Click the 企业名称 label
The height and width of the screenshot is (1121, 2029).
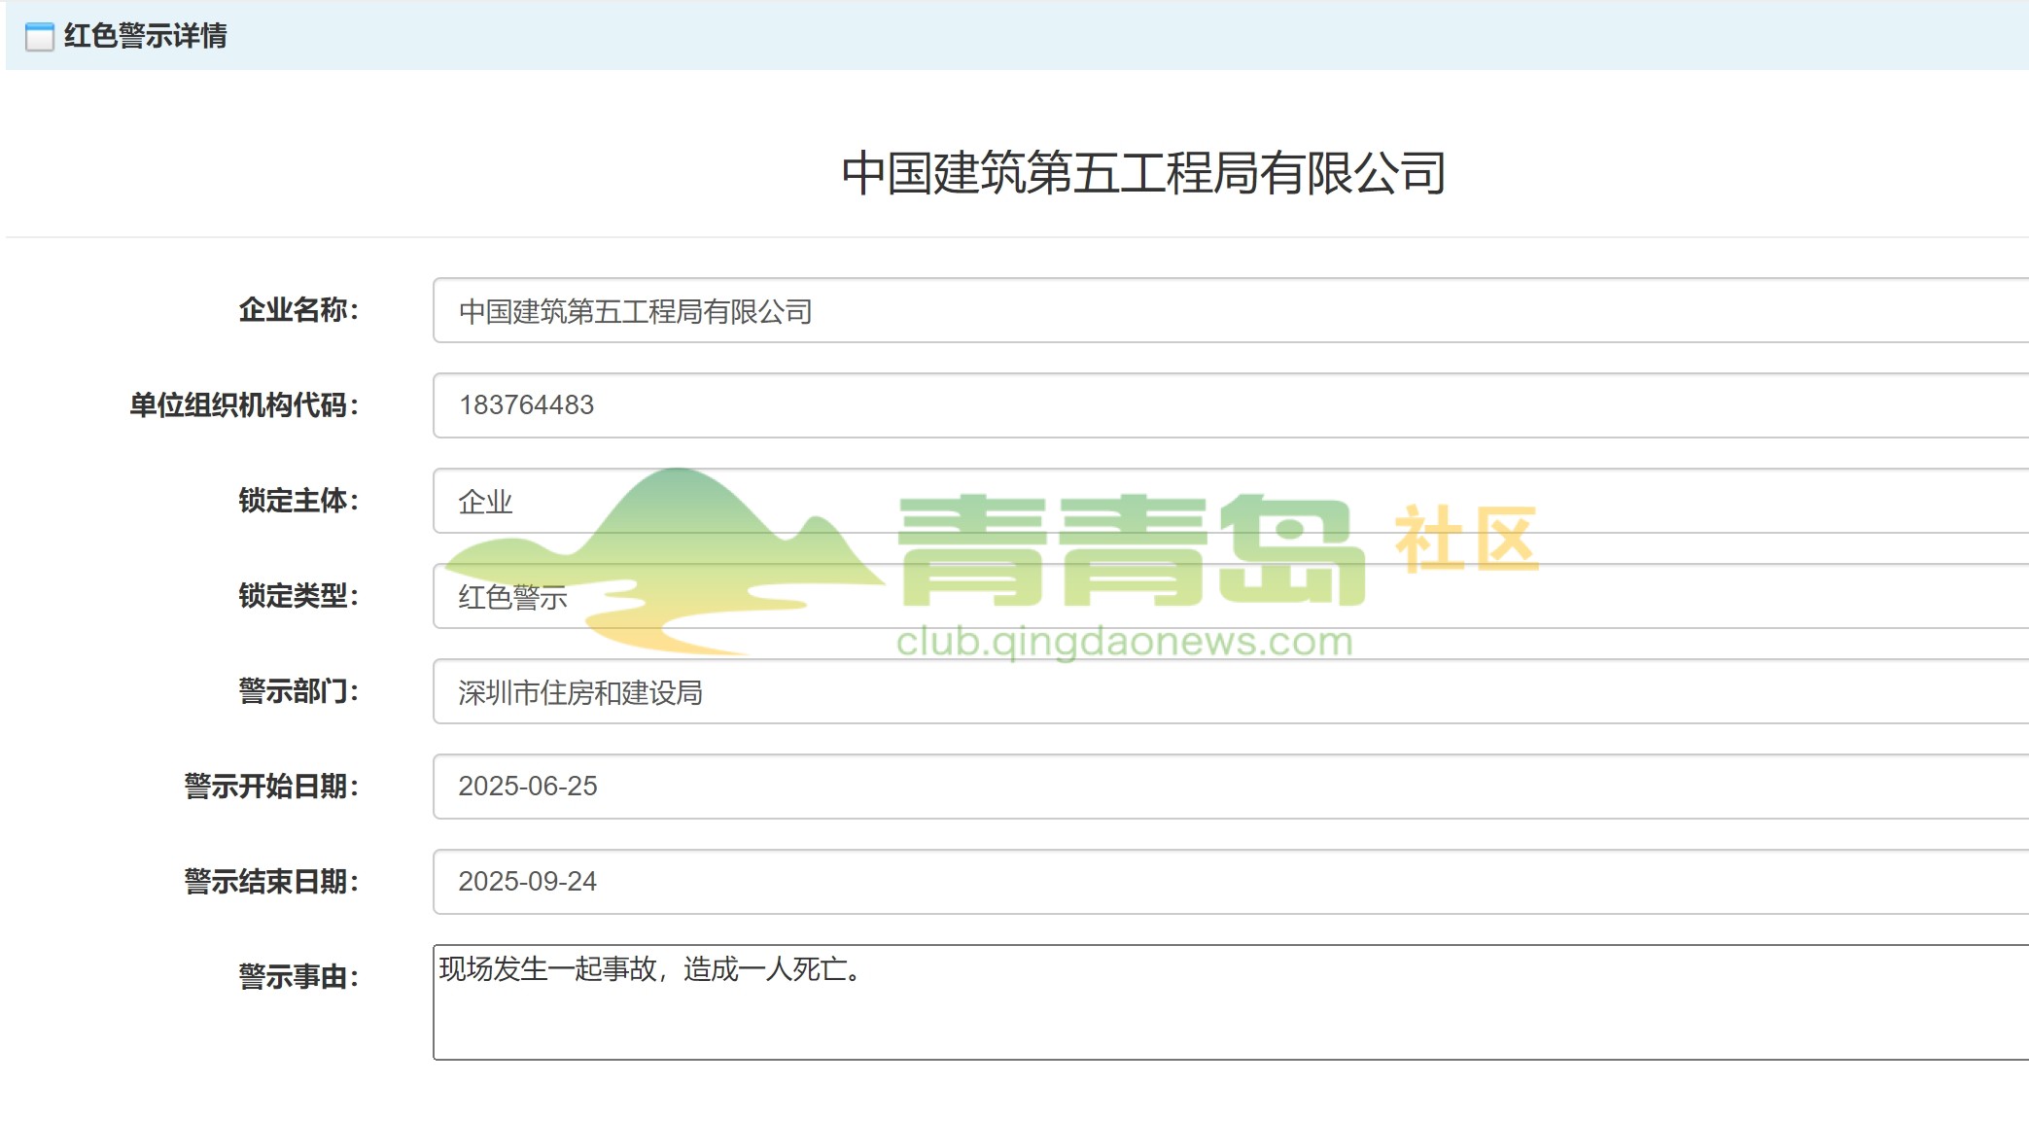pyautogui.click(x=299, y=310)
